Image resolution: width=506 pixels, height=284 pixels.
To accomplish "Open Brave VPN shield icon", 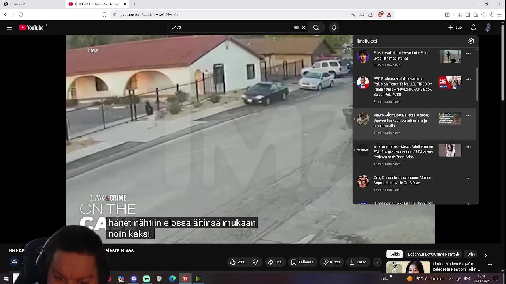I will click(x=491, y=15).
